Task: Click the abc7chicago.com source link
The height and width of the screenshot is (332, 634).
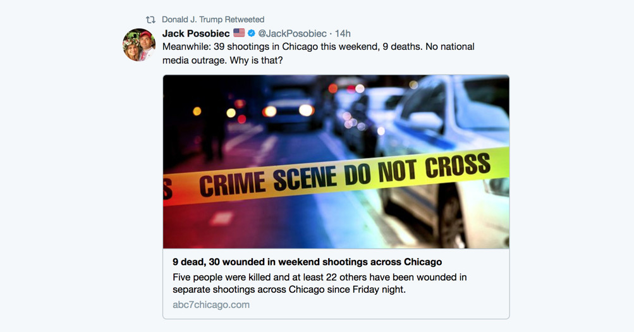Action: pos(210,305)
